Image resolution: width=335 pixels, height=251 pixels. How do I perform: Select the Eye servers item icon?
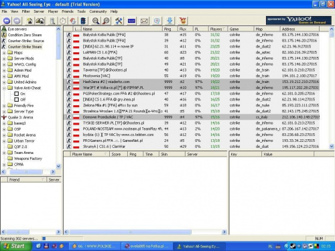click(4, 29)
